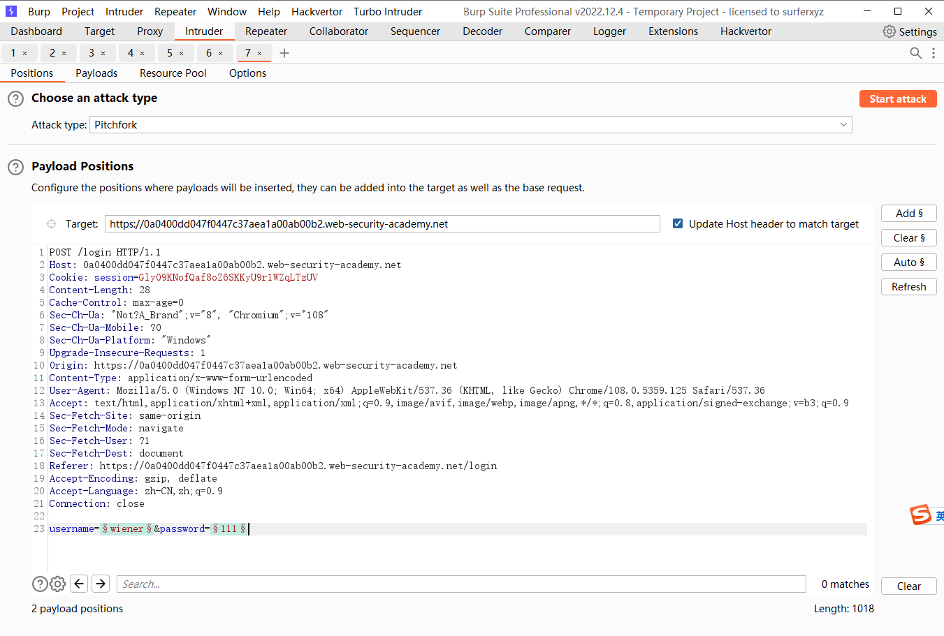Screen dimensions: 944x636
Task: Close Intruder tab 7
Action: 260,53
